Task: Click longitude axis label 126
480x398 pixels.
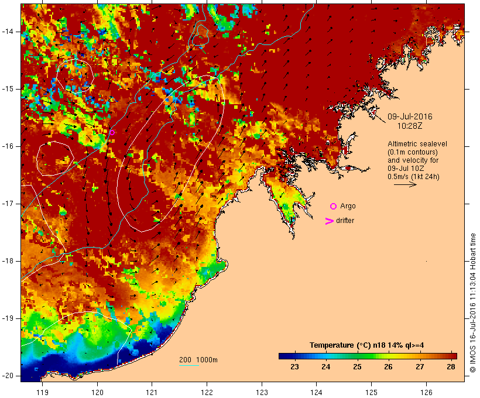Action: pos(426,392)
